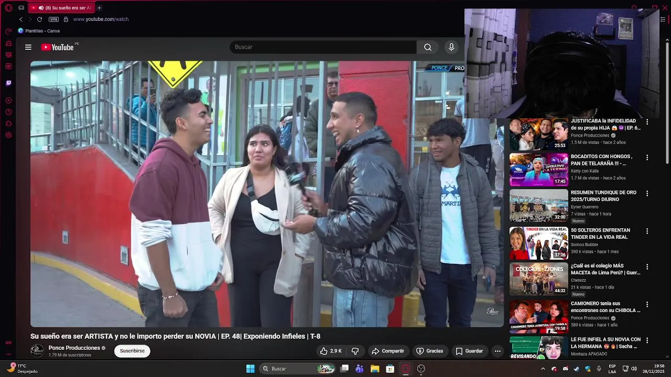Switch to the Su sueño era ser tab
The height and width of the screenshot is (377, 671).
pos(61,8)
